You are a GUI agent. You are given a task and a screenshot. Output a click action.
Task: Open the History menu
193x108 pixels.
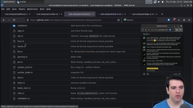coord(22,9)
